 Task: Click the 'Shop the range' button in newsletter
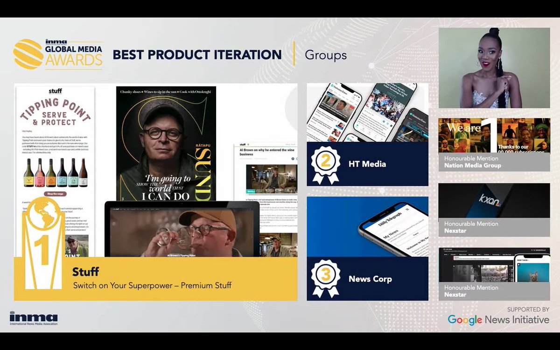(x=56, y=194)
